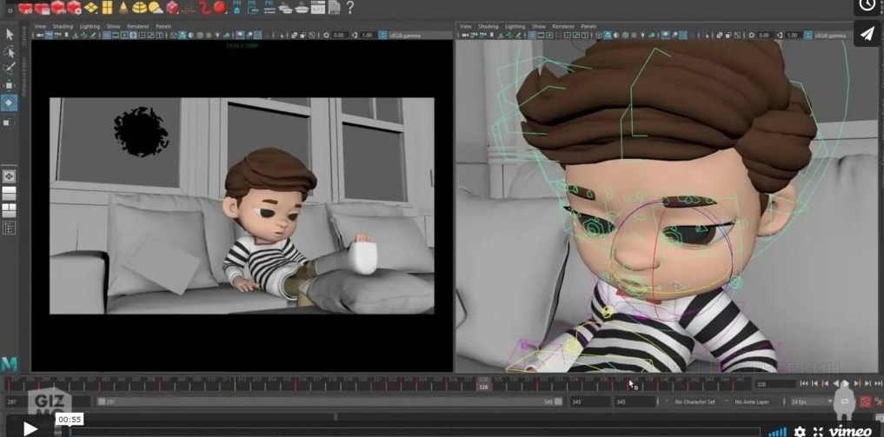Image resolution: width=884 pixels, height=437 pixels.
Task: Click the Maya logo icon at lower left
Action: click(10, 363)
